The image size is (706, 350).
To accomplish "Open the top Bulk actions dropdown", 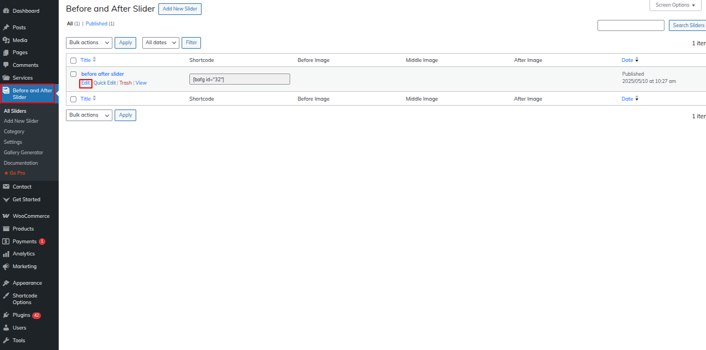I will [89, 43].
